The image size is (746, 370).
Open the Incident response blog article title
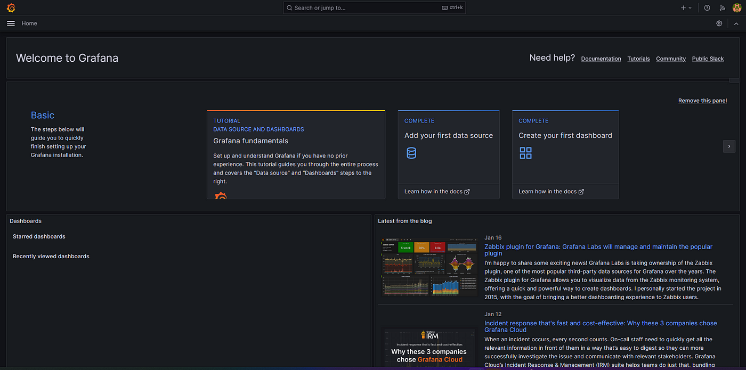coord(601,326)
